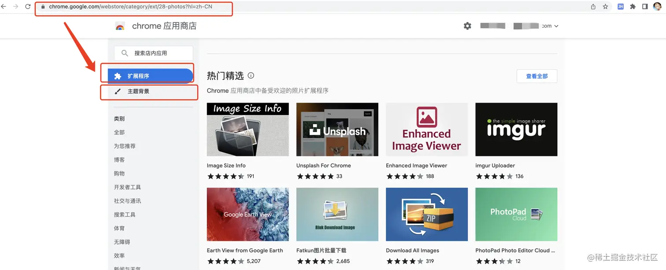Screen dimensions: 666x270
Task: Click the Image Size Info title
Action: 226,166
